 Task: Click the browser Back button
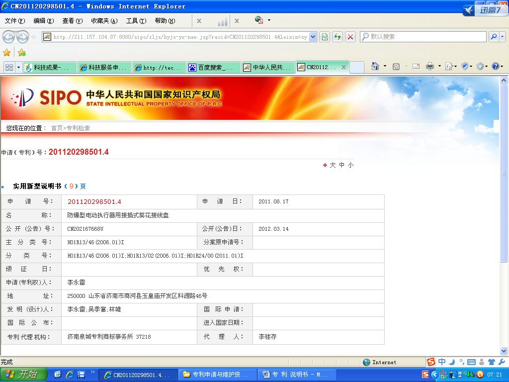(8, 37)
